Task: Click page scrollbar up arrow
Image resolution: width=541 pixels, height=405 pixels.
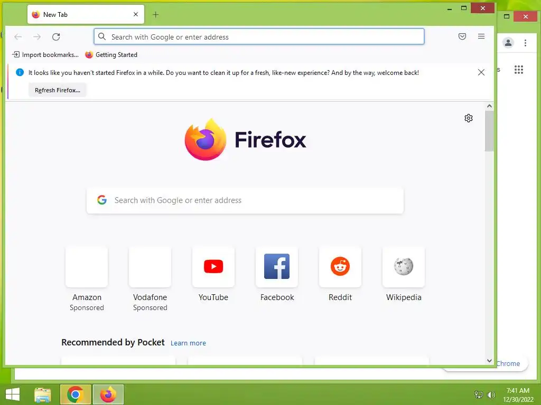Action: click(x=489, y=107)
